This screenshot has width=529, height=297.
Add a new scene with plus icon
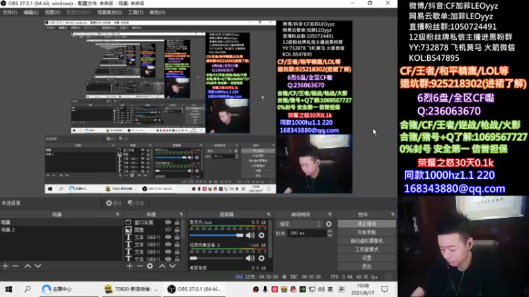[x=5, y=266]
